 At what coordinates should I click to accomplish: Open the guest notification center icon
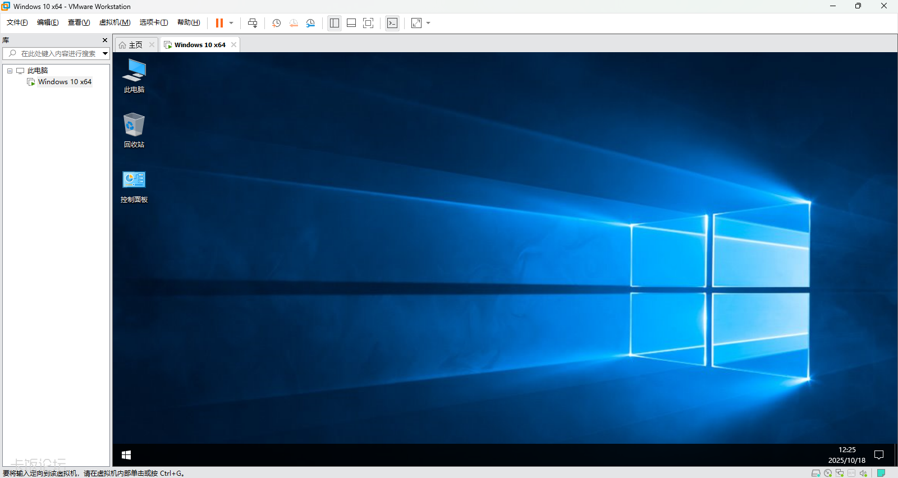pos(879,455)
